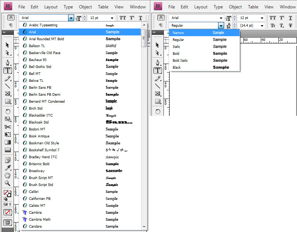Open the font size dropdown in right window
The width and height of the screenshot is (297, 232).
coord(262,18)
